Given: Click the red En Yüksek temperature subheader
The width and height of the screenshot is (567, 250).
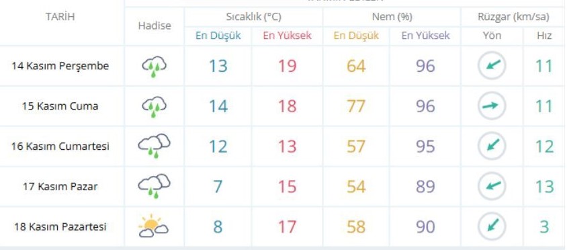Looking at the screenshot, I should click(x=287, y=36).
